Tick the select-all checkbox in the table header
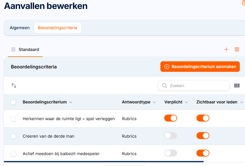 pyautogui.click(x=13, y=102)
